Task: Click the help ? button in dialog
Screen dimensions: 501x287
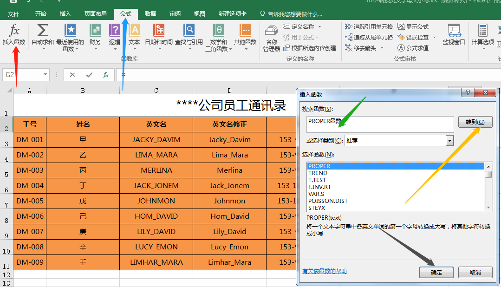Action: click(x=468, y=92)
